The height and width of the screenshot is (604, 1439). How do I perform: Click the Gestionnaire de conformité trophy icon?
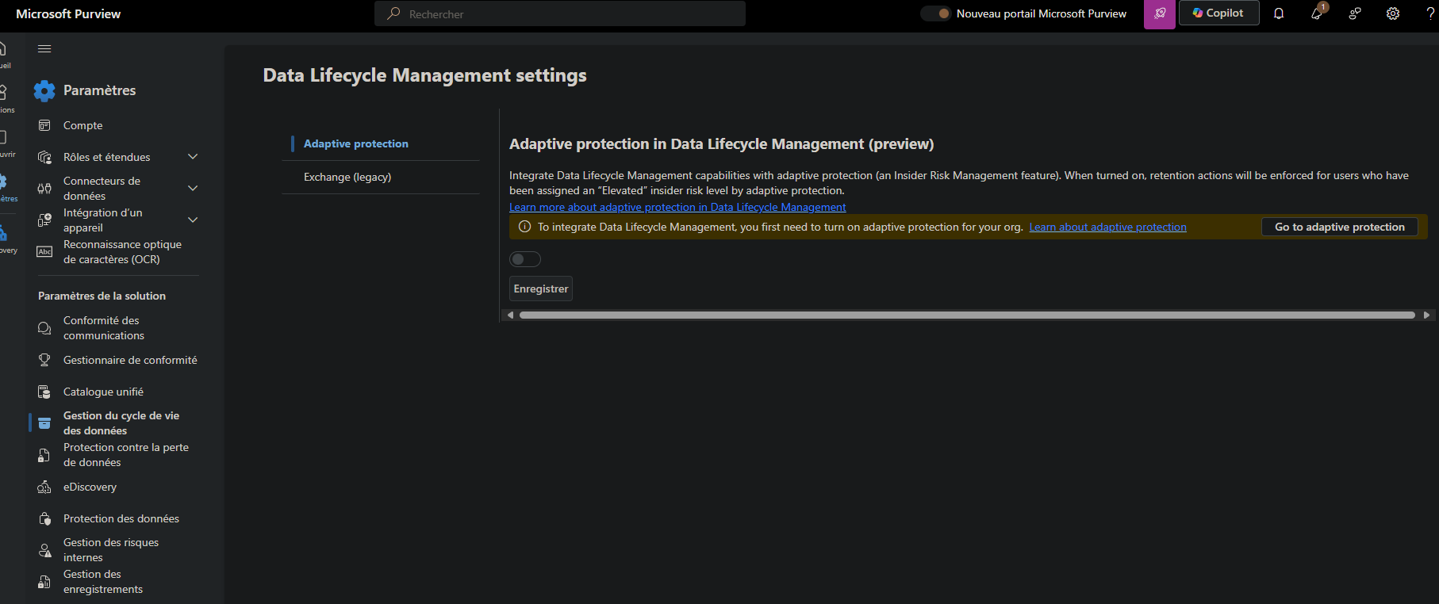click(44, 360)
